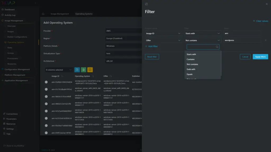Viewport: 271px width, 152px height.
Task: Click search magnifier icon in dropdown
Action: coord(217,47)
